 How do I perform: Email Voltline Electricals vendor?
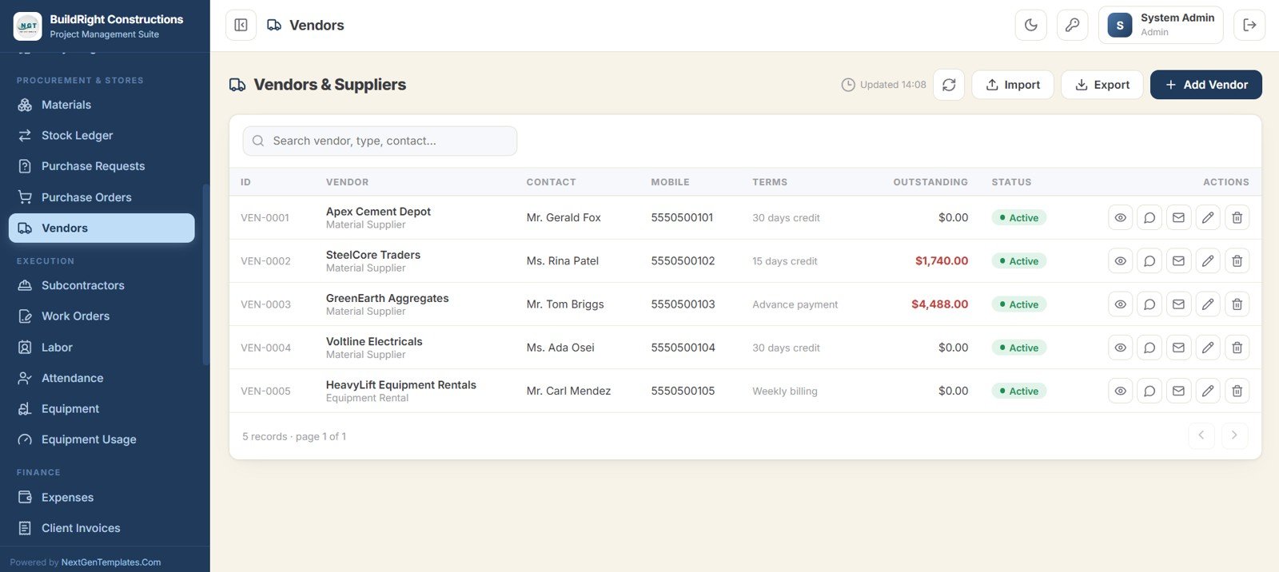tap(1178, 348)
